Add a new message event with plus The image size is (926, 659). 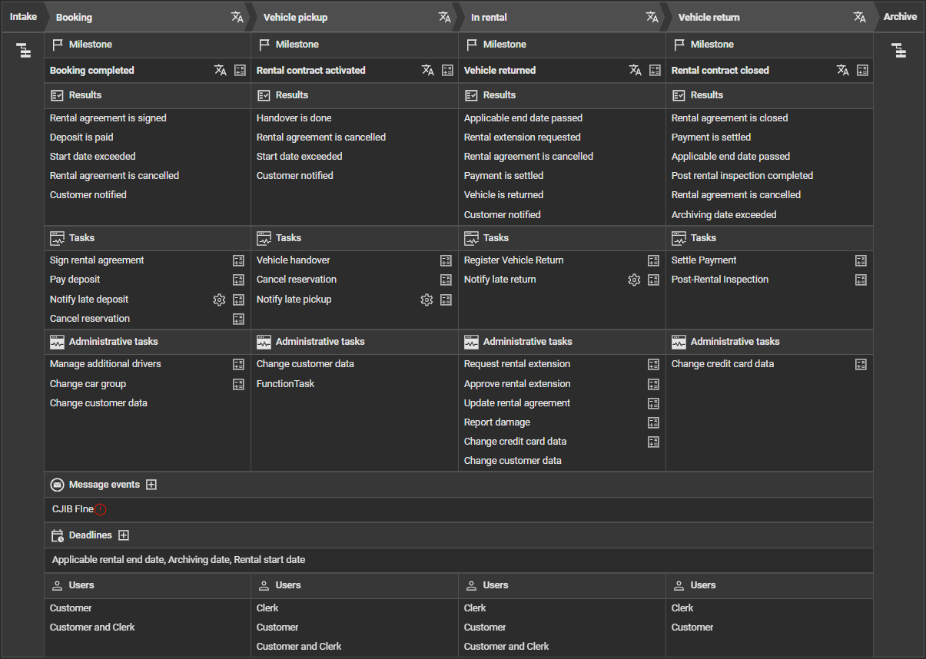(x=151, y=485)
